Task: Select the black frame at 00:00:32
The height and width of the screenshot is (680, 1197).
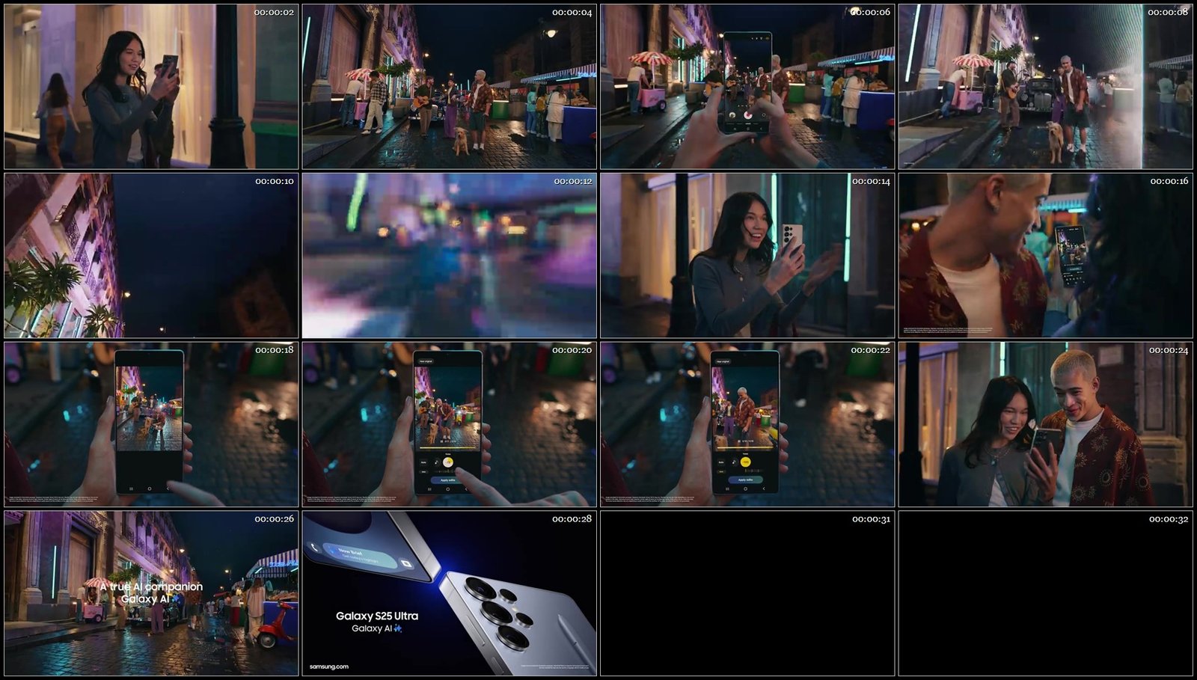Action: point(1046,594)
